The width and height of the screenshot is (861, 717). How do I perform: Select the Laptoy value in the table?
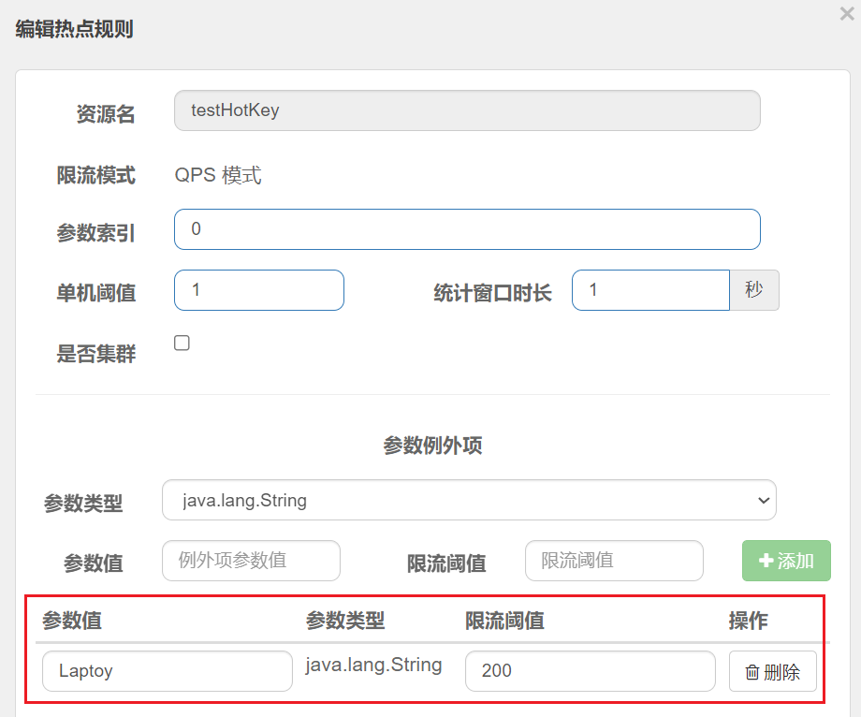coord(167,670)
